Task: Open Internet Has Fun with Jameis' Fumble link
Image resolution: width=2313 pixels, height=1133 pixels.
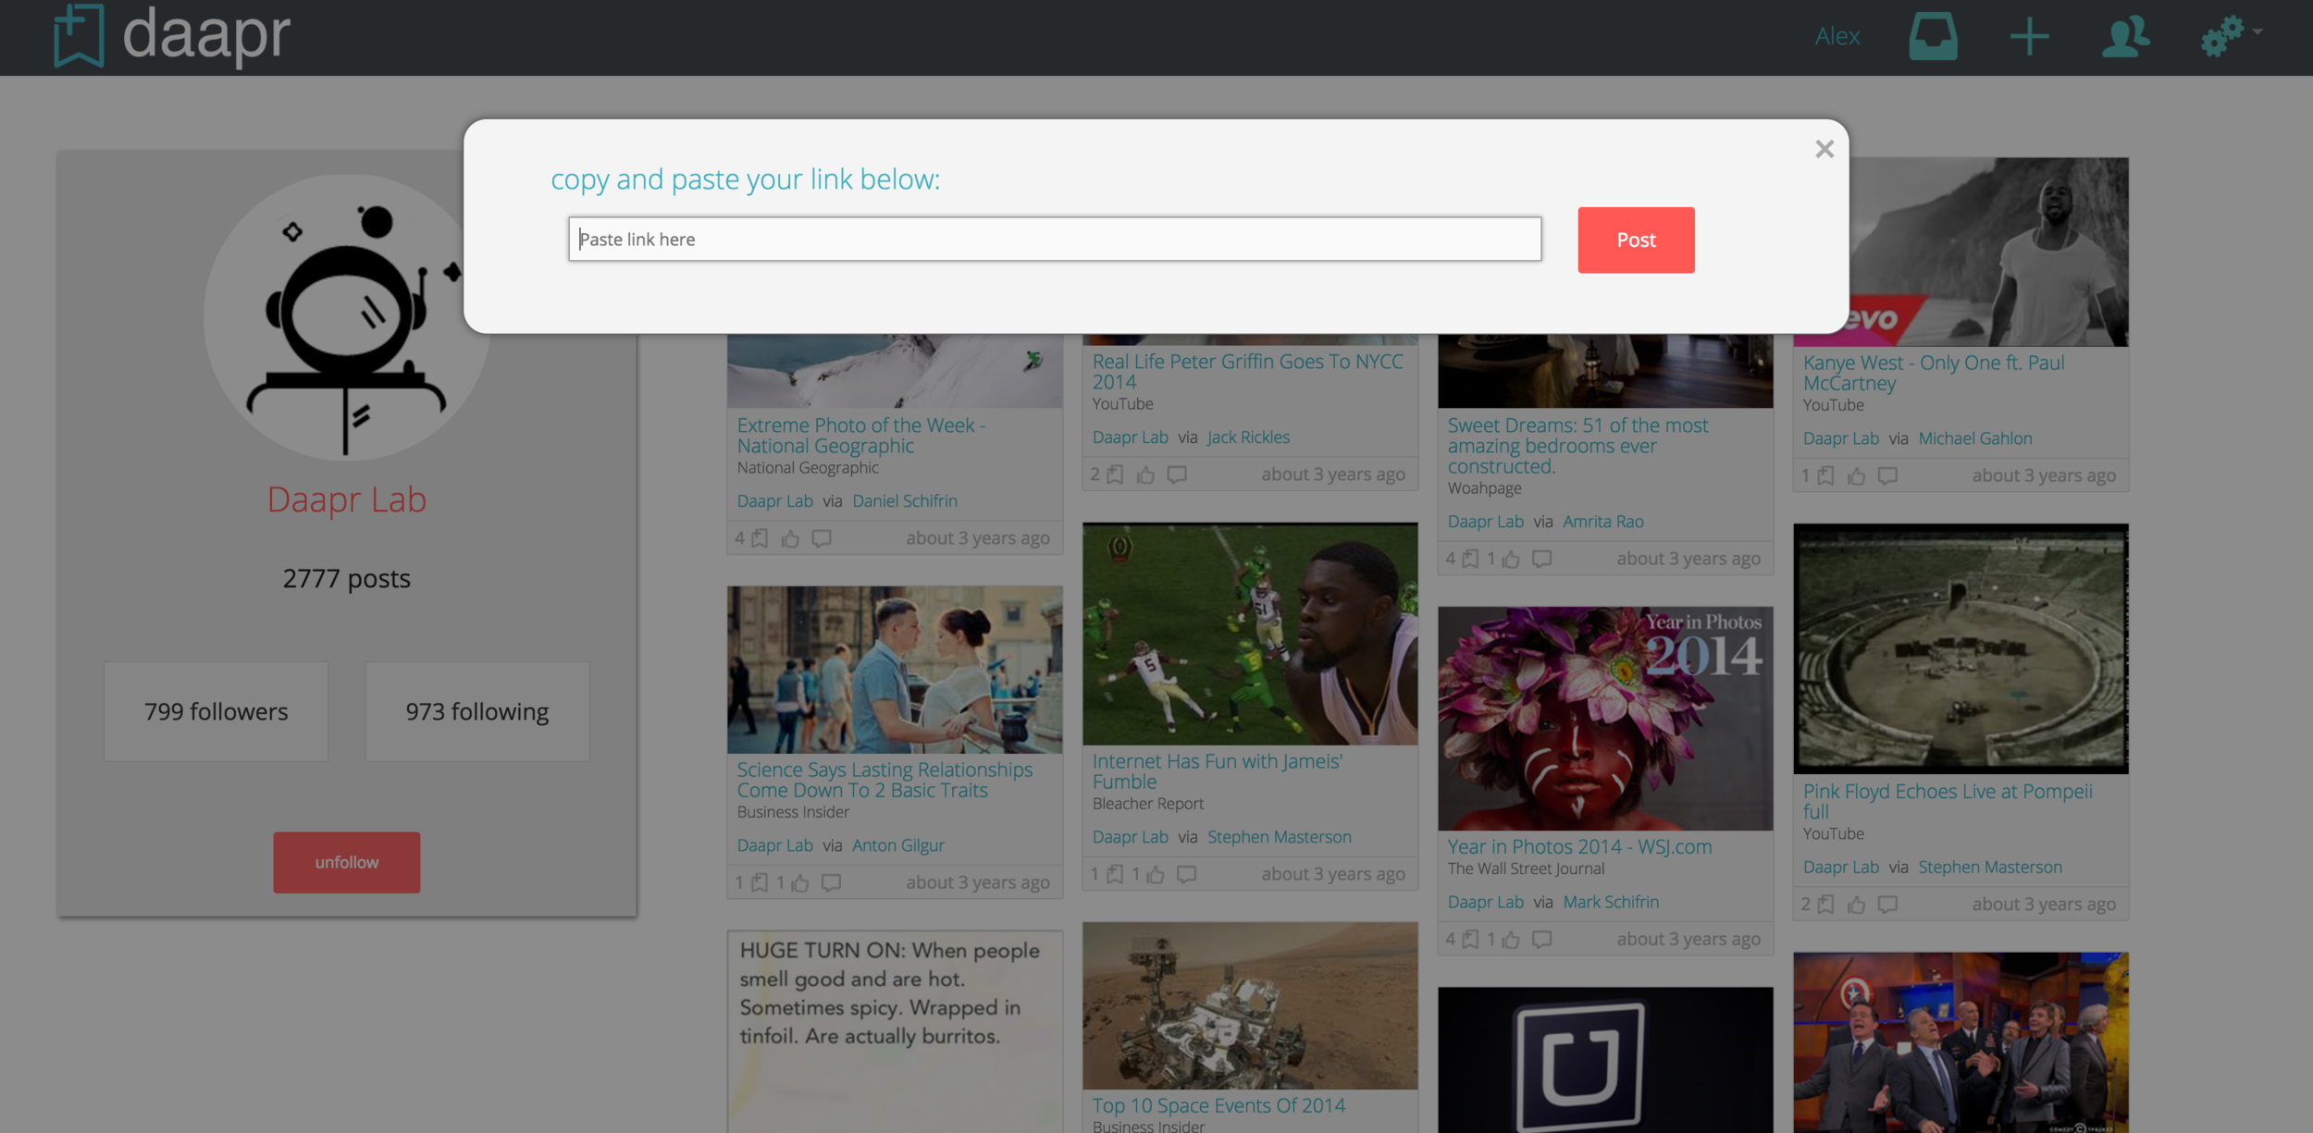Action: (1217, 771)
